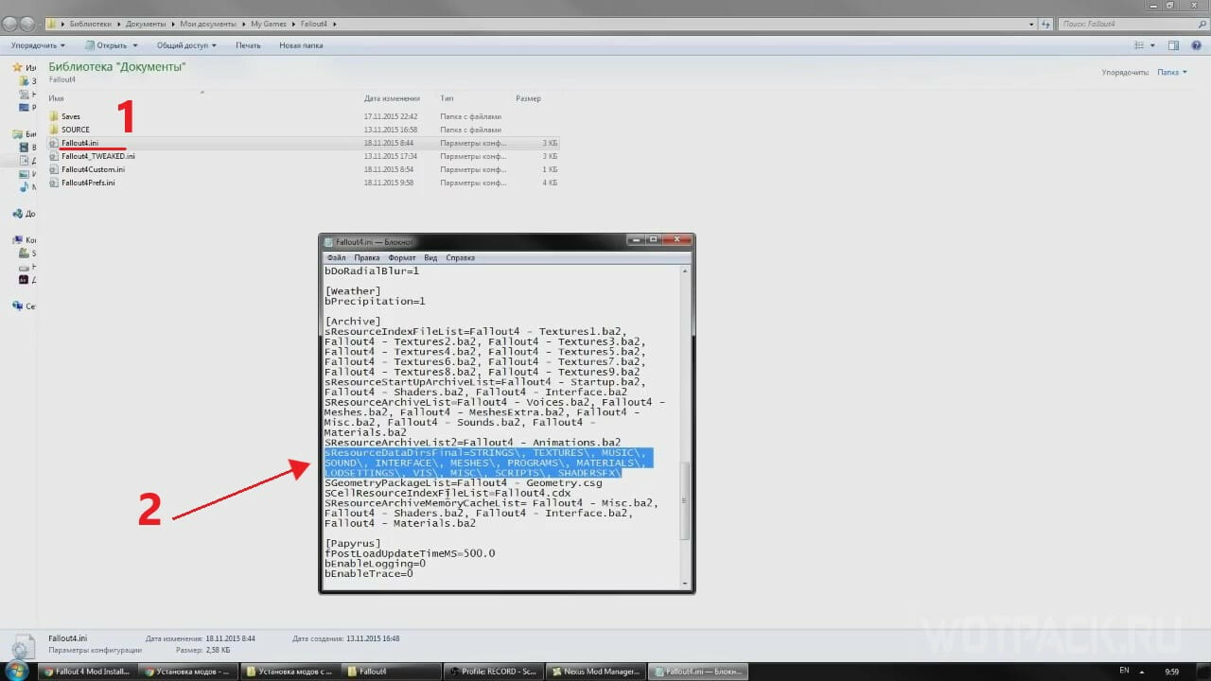1211x681 pixels.
Task: Open the Правка menu in Notepad
Action: pos(367,257)
